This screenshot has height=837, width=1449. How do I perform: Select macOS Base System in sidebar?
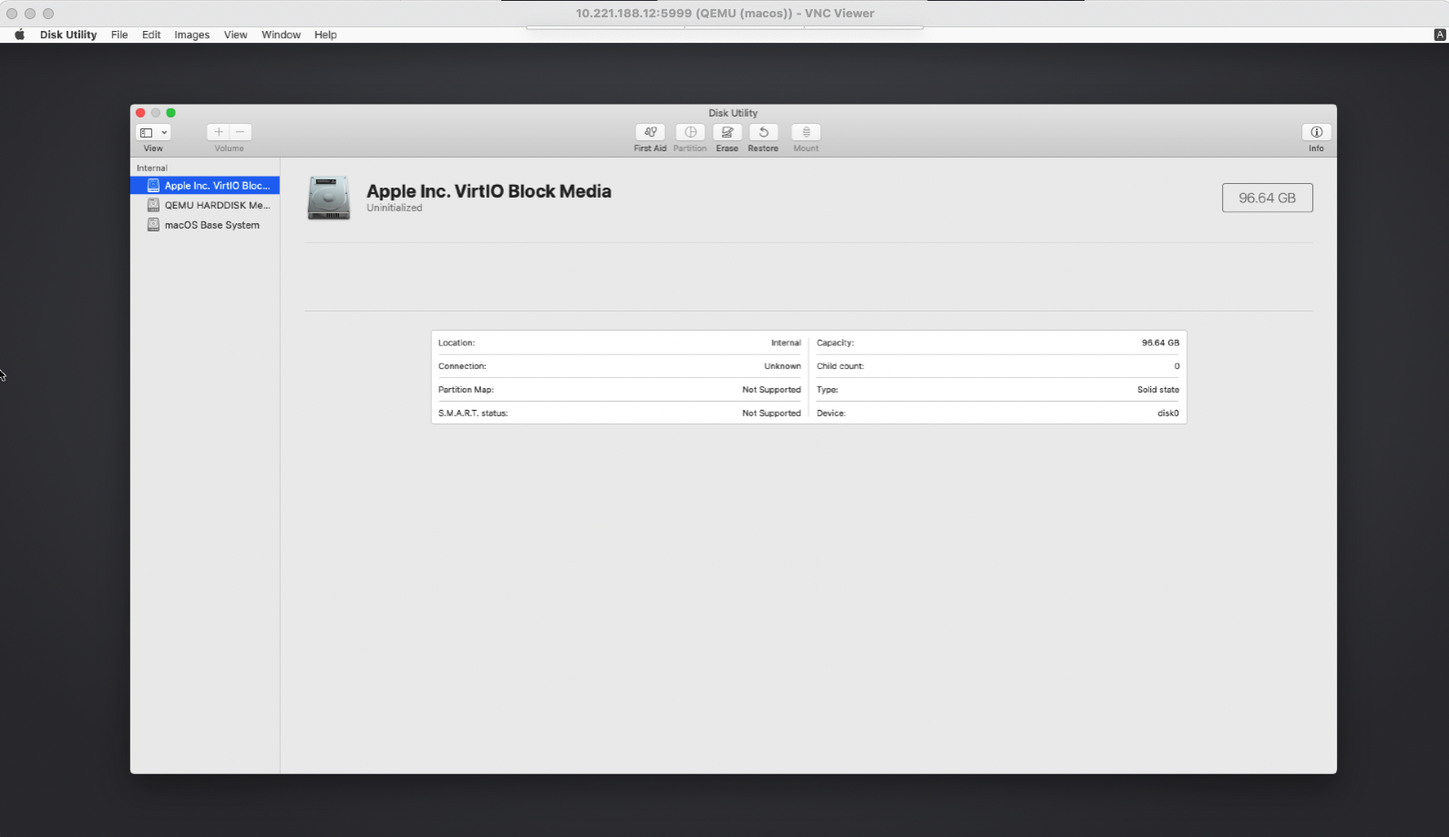205,225
